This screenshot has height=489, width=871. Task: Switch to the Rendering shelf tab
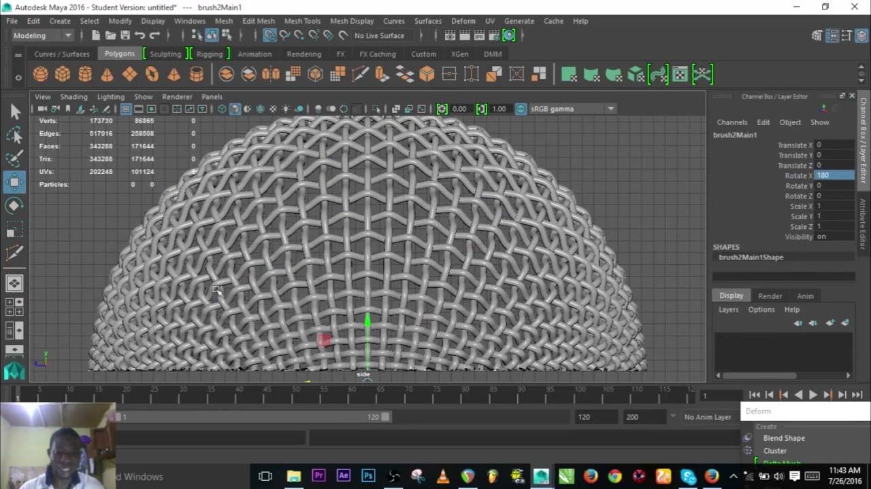[303, 54]
